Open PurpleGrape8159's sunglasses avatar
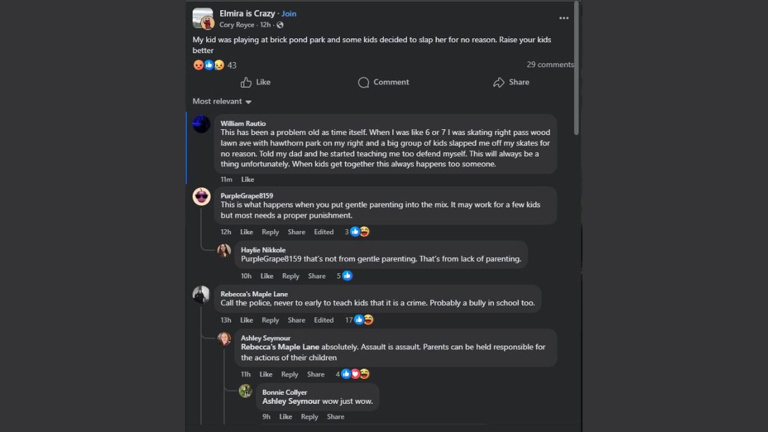This screenshot has width=768, height=432. [202, 196]
